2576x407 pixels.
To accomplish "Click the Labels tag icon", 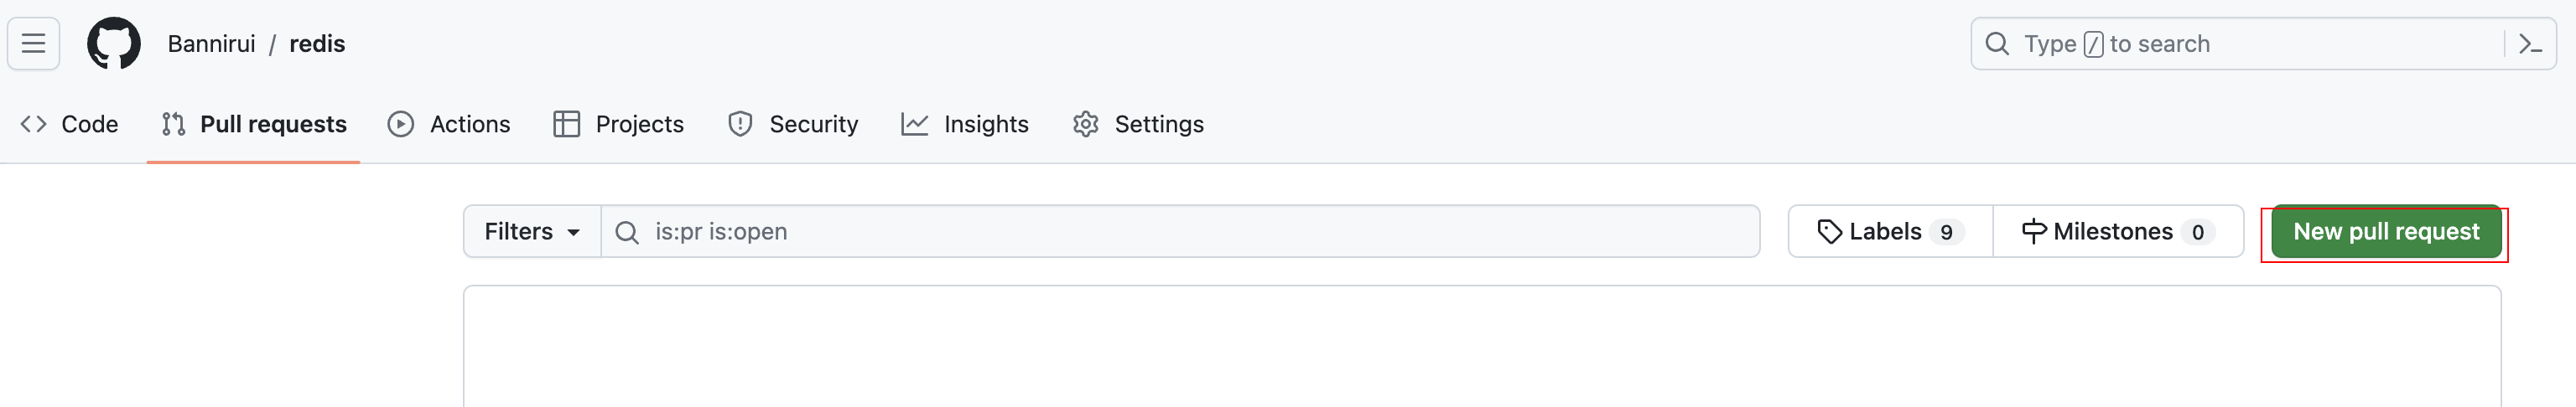I will [x=1829, y=233].
